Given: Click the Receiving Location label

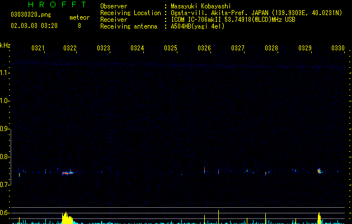Looking at the screenshot, I should tap(130, 13).
